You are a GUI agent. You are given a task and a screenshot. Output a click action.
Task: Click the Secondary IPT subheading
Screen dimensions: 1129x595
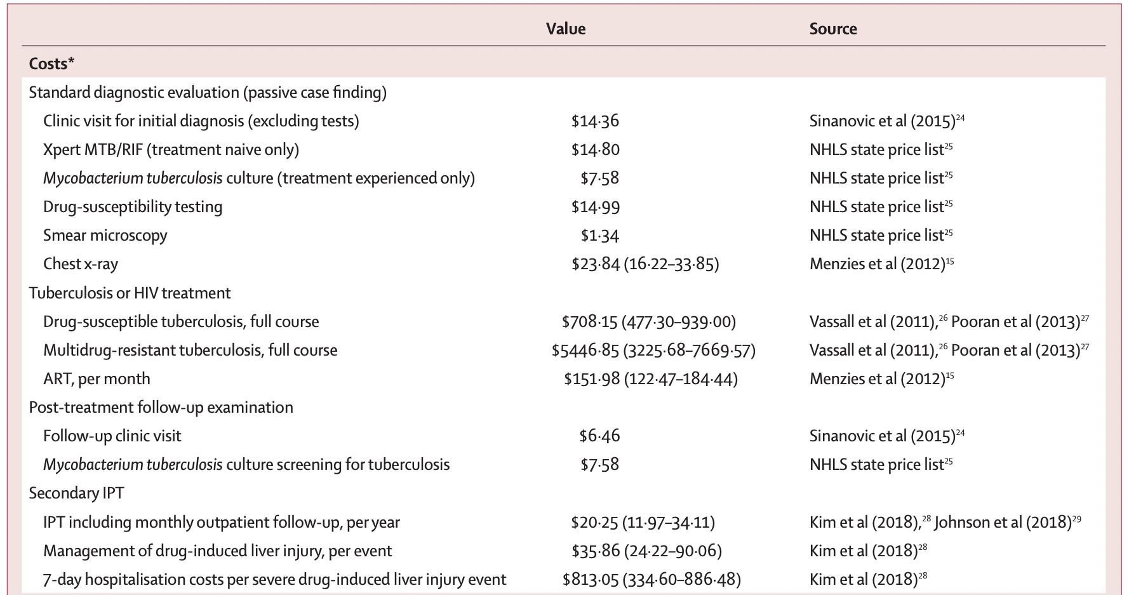[x=76, y=493]
